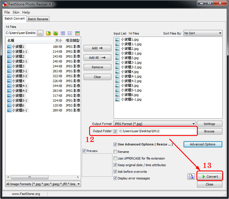Image resolution: width=229 pixels, height=199 pixels.
Task: Select 小貨櫃5 in source list
Action: click(18, 96)
